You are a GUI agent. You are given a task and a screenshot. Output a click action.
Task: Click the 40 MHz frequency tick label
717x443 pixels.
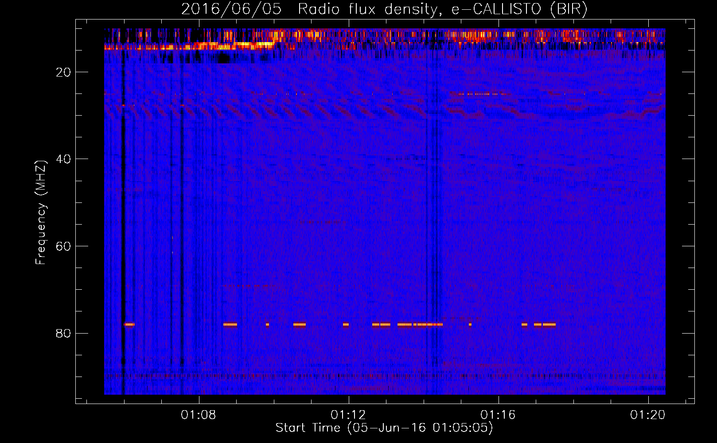click(63, 159)
